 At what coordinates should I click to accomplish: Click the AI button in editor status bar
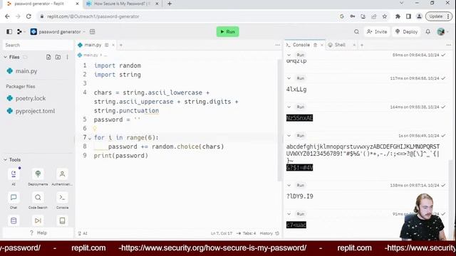point(83,233)
